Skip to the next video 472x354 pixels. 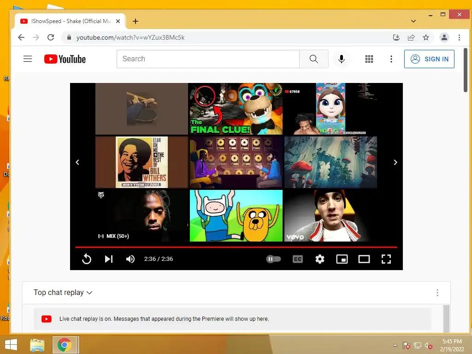pos(109,259)
